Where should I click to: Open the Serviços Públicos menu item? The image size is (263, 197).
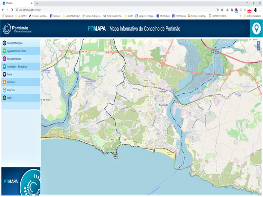pyautogui.click(x=14, y=59)
